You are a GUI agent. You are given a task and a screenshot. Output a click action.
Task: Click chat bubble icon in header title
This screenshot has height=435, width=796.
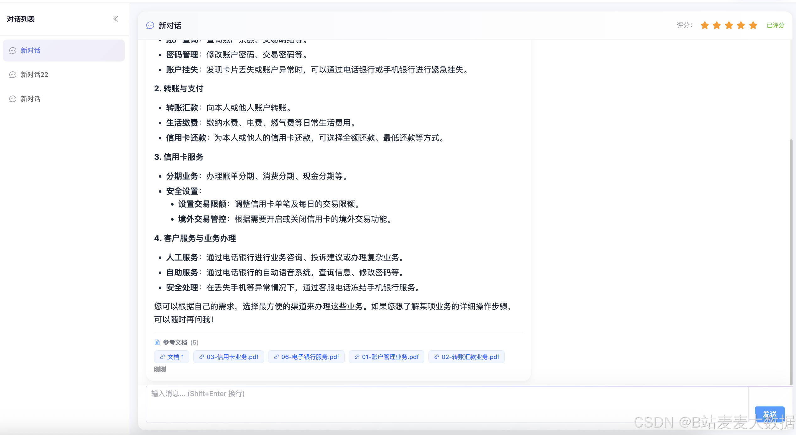150,25
